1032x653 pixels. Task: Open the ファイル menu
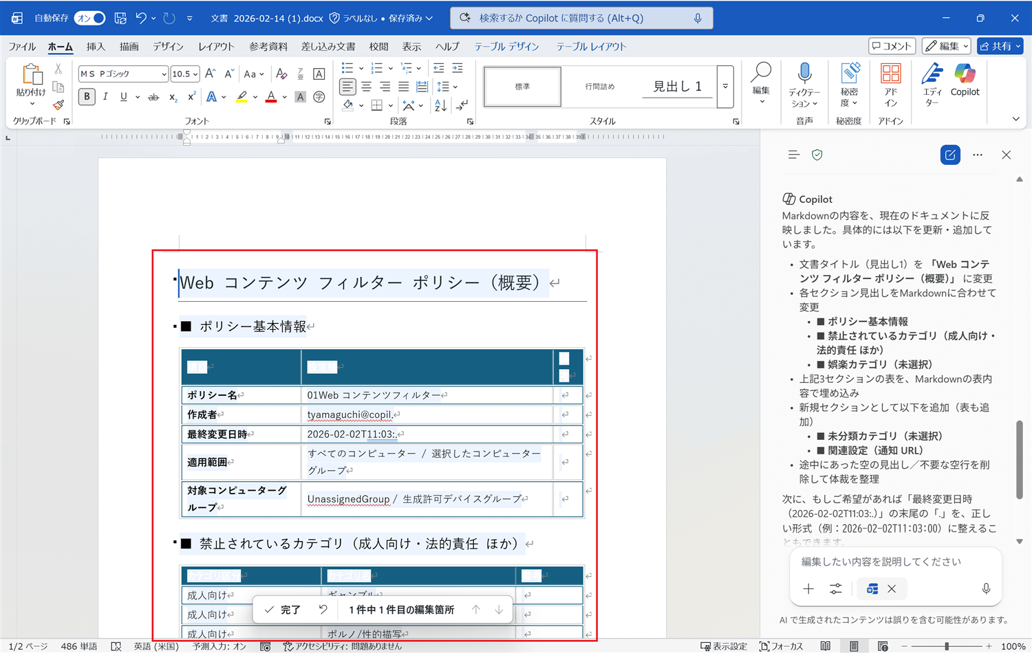point(22,47)
